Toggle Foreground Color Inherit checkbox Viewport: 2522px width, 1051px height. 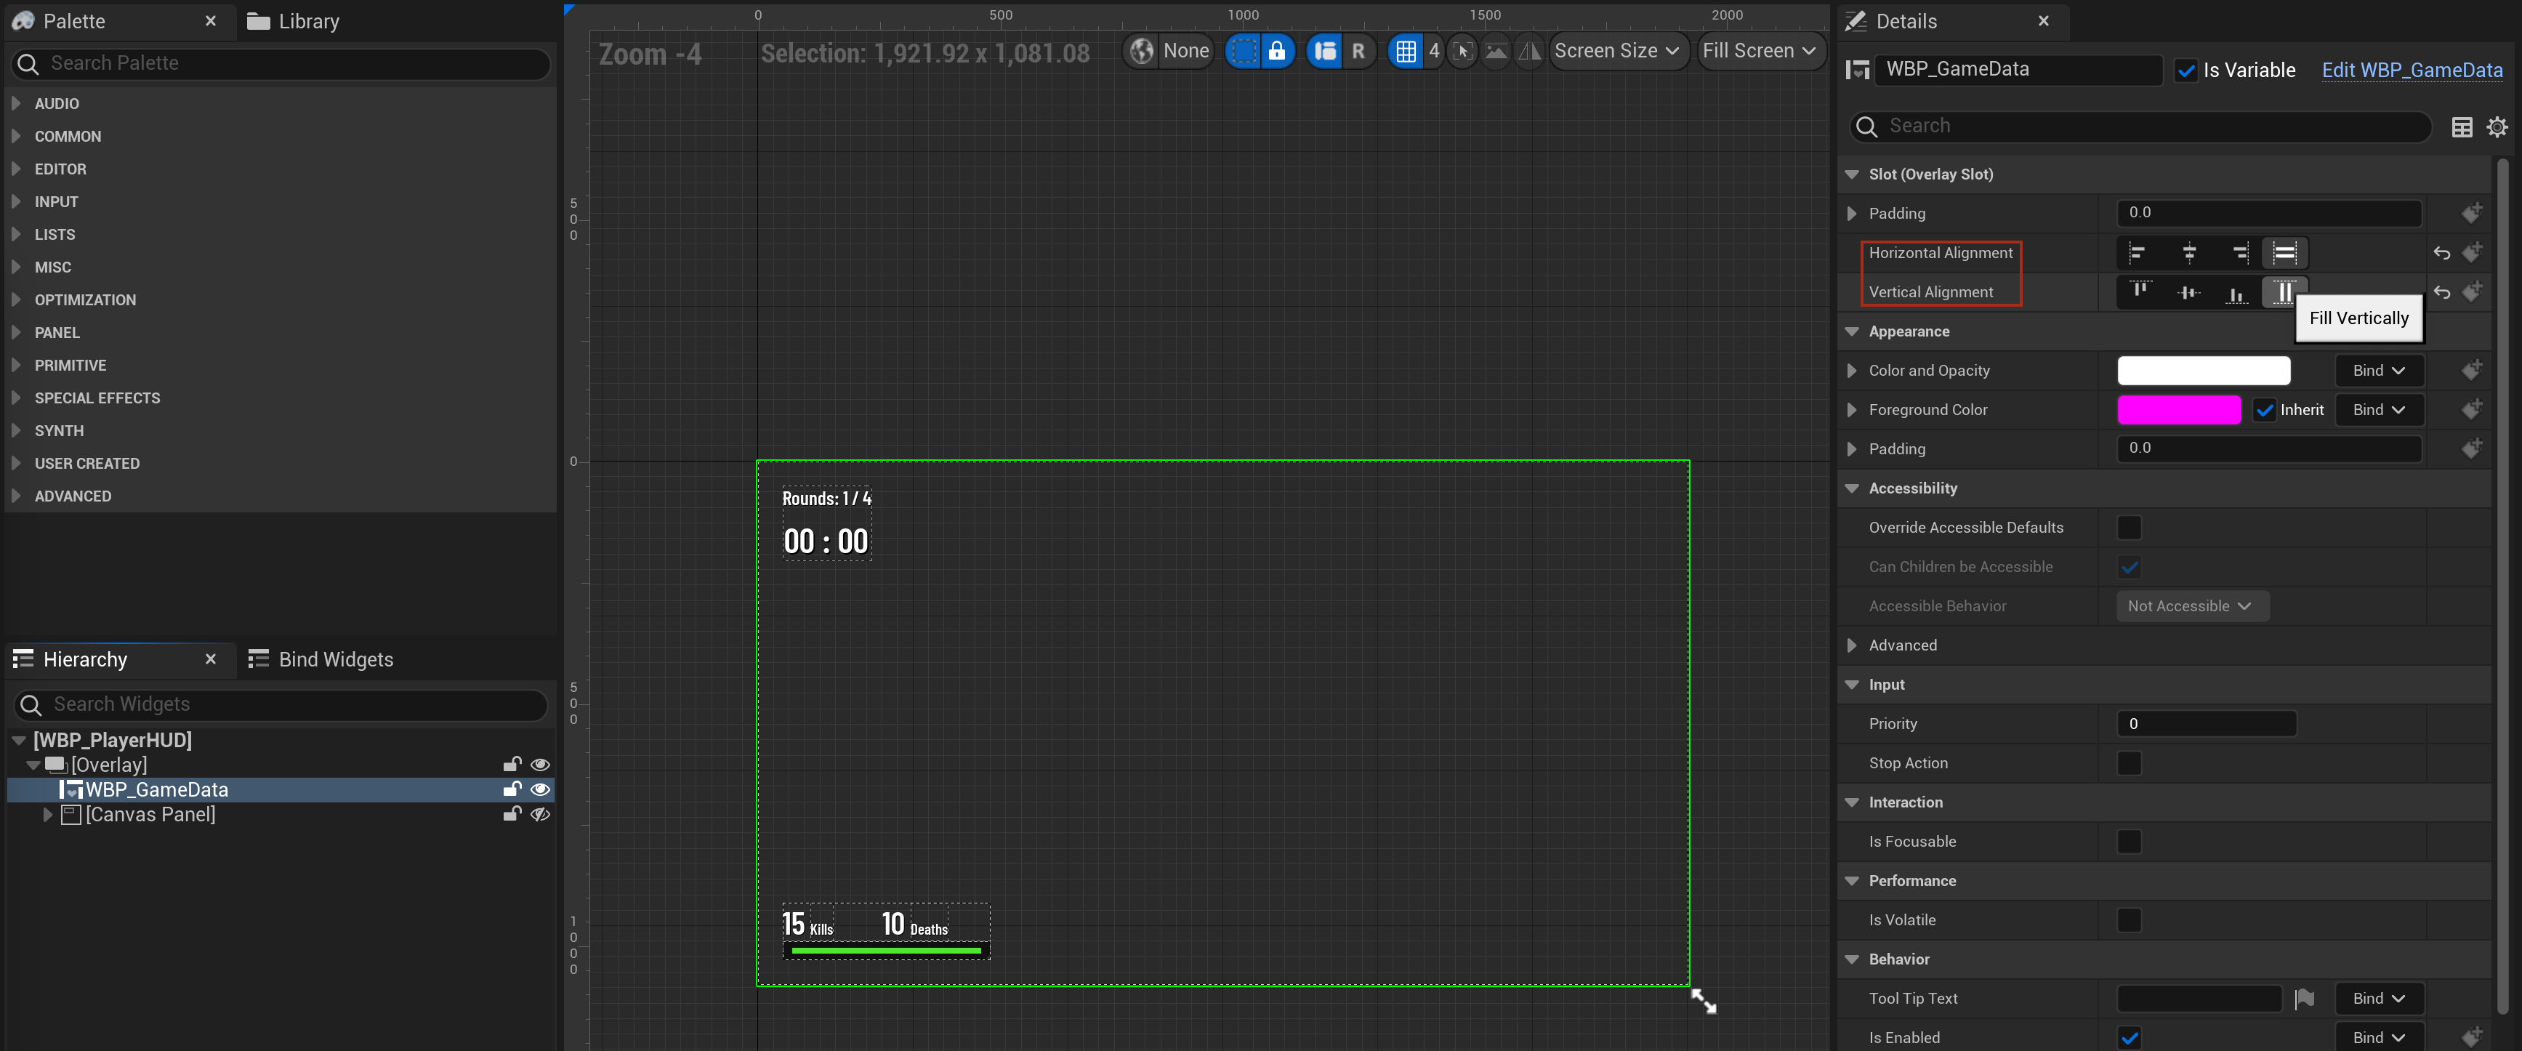coord(2263,409)
